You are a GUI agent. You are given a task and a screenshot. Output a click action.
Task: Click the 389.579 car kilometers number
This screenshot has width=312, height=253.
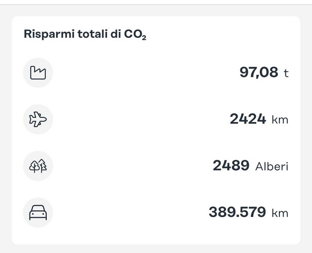[238, 213]
